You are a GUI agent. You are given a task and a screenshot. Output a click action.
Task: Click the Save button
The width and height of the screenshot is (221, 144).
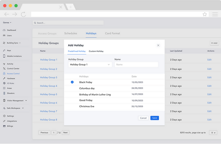[x=154, y=118]
